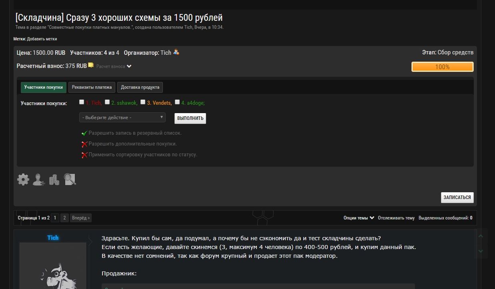Click the coin stacks payment icon
This screenshot has width=495, height=289.
click(54, 180)
